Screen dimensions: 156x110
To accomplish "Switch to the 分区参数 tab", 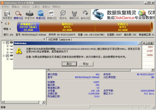I will coord(53,39).
